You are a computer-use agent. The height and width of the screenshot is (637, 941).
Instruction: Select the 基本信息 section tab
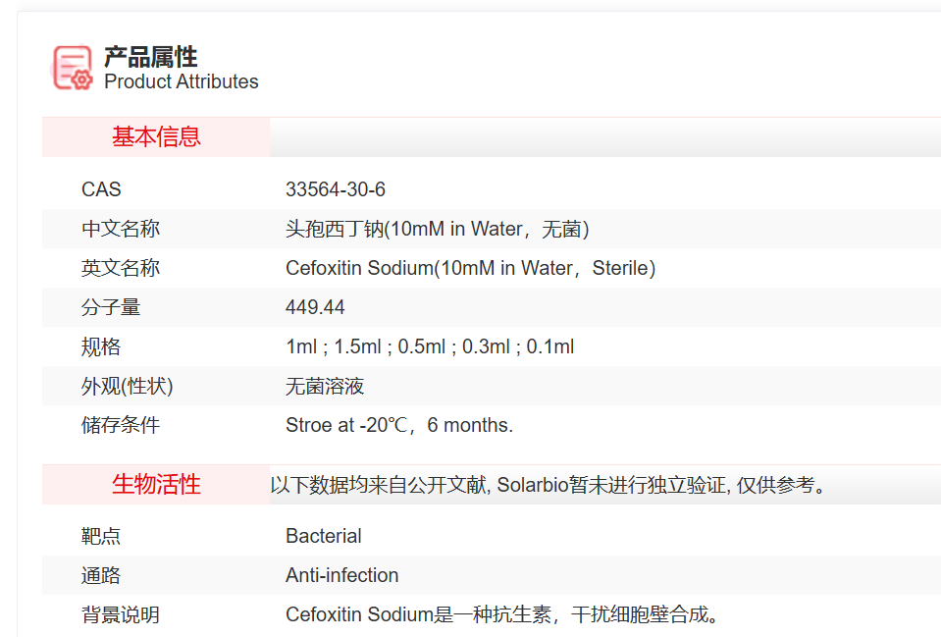click(156, 137)
